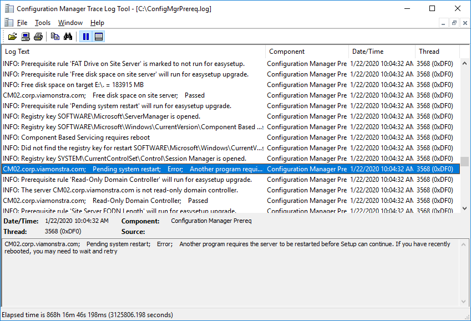Select the highlighted 'Pending system restart; Error' row
Screen dimensions: 471x321
231,169
